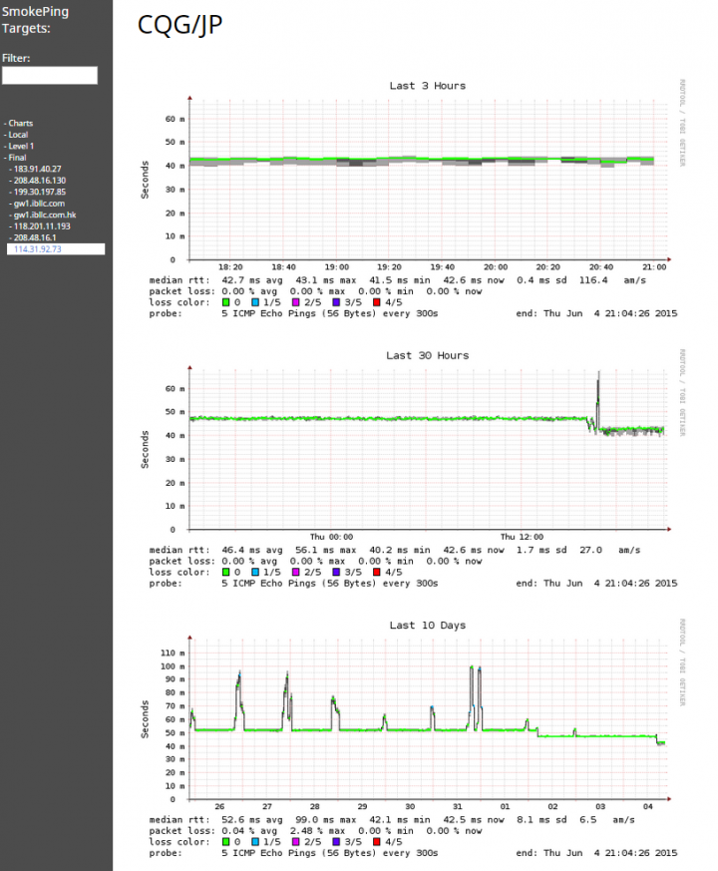
Task: Open target 118.201.11.193
Action: [42, 226]
